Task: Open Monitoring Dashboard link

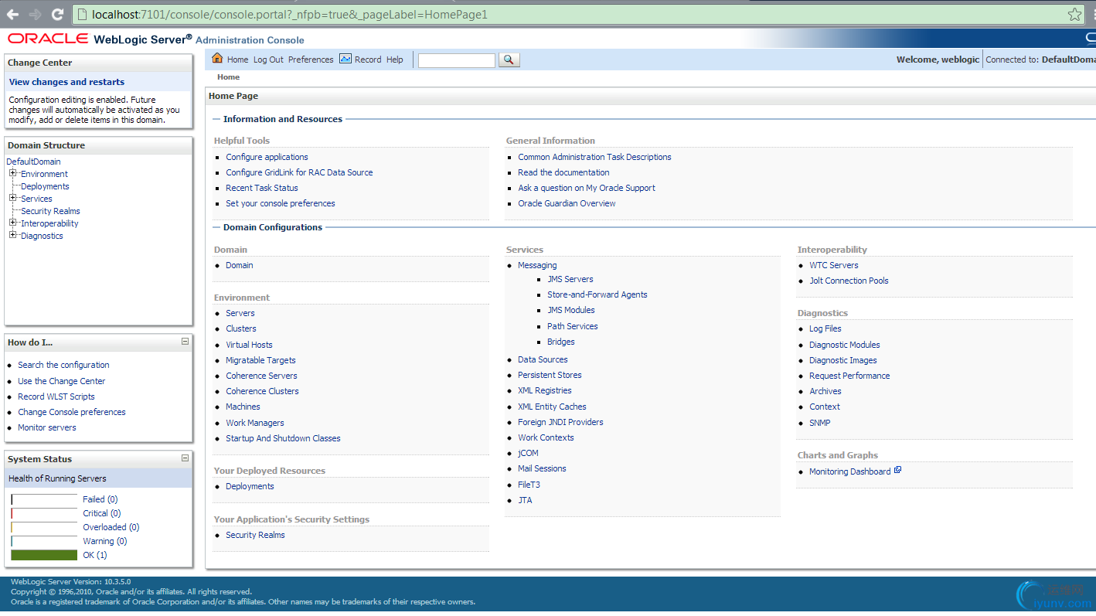Action: 850,471
